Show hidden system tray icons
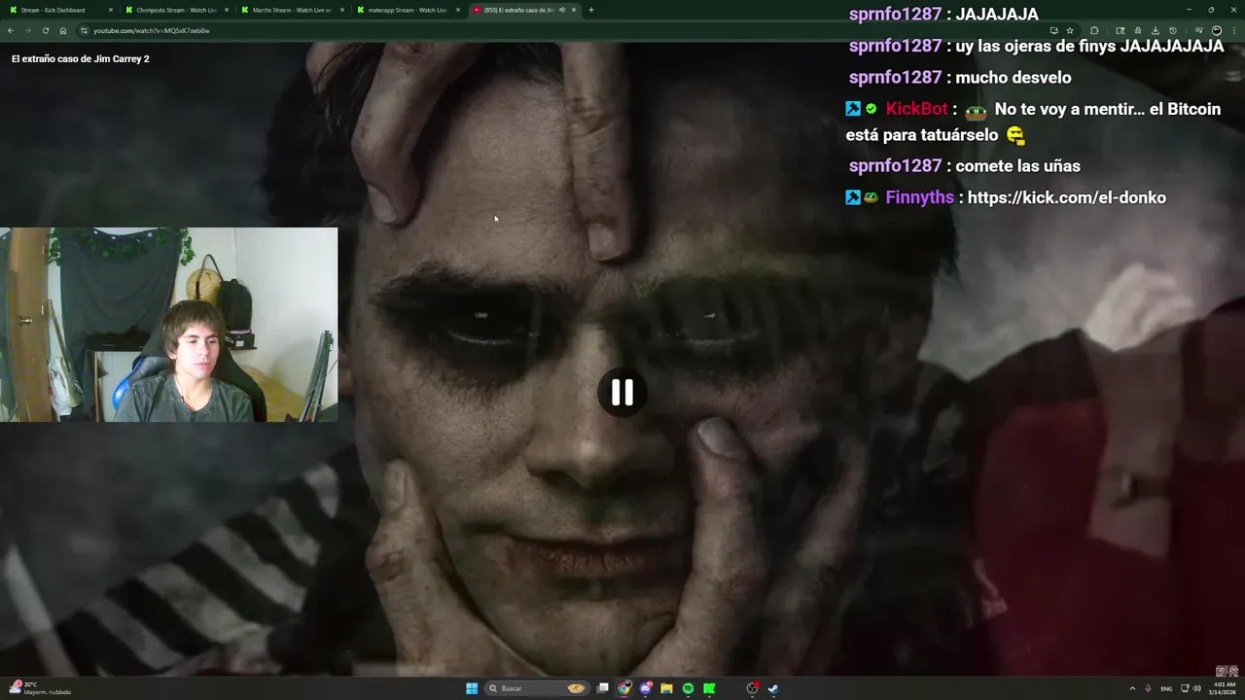 coord(1132,688)
